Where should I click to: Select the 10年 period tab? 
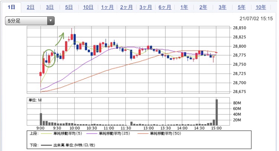pyautogui.click(x=261, y=7)
